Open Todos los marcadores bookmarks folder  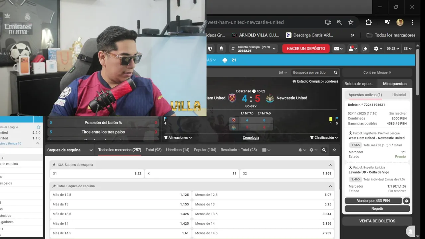click(391, 35)
